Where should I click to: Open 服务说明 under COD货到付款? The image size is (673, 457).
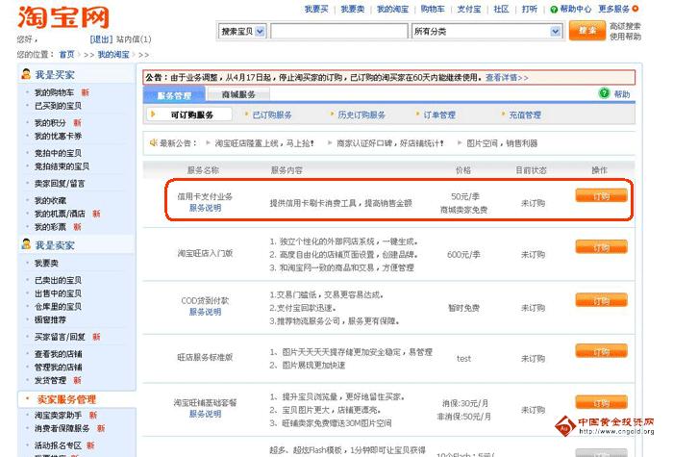click(205, 312)
